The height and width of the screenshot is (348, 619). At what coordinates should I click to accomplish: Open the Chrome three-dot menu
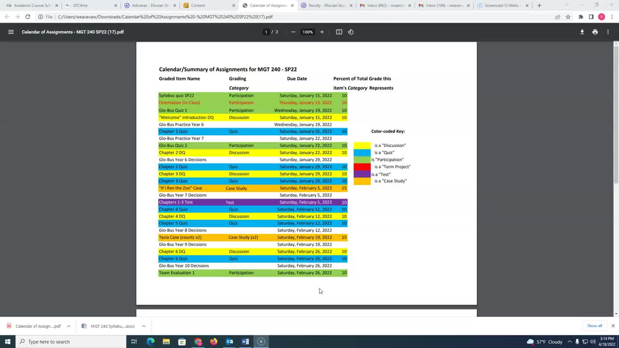tap(612, 17)
